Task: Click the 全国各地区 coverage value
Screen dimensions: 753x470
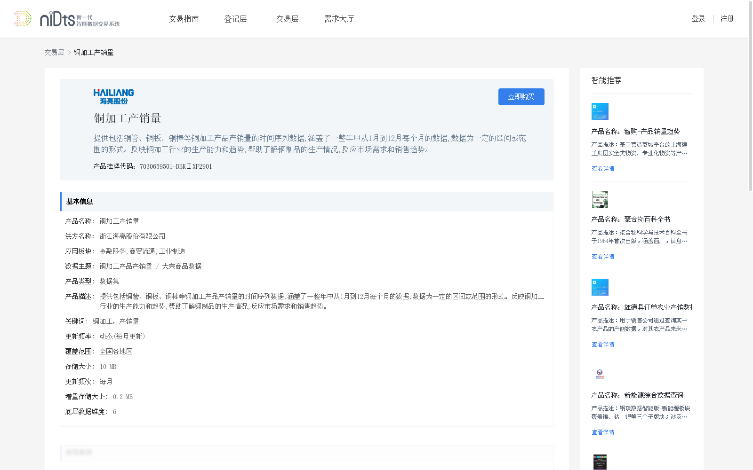Action: (x=116, y=352)
